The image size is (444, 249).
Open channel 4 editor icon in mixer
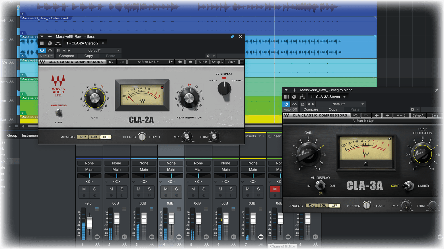[x=179, y=237]
